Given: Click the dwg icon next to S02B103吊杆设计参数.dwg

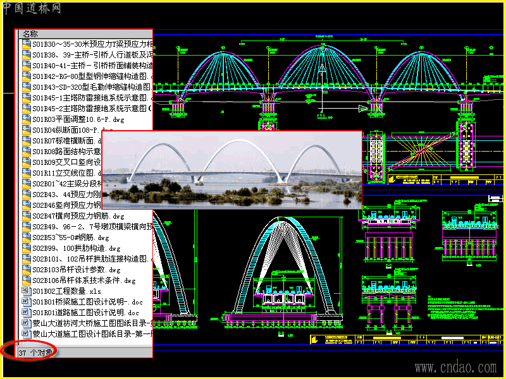Looking at the screenshot, I should tap(26, 270).
